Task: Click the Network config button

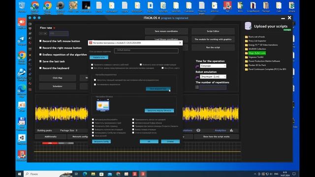Action: tap(78, 137)
